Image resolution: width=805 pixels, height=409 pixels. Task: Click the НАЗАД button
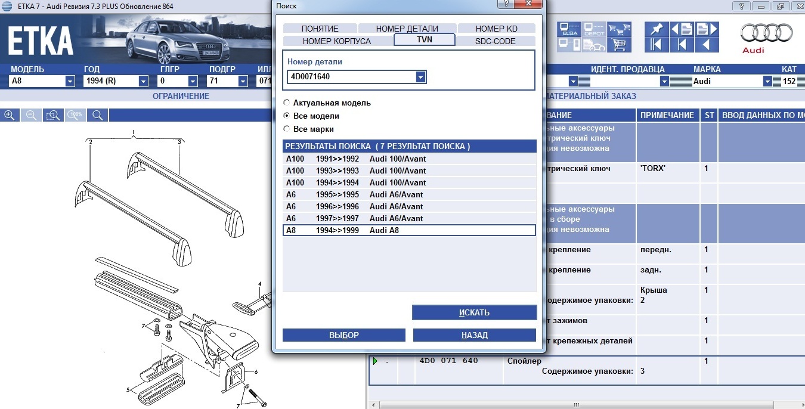point(474,335)
